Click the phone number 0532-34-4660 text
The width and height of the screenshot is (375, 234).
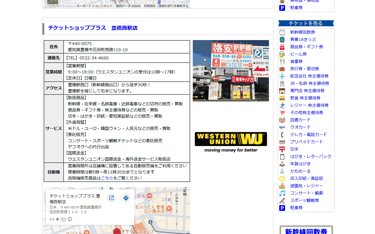(94, 58)
